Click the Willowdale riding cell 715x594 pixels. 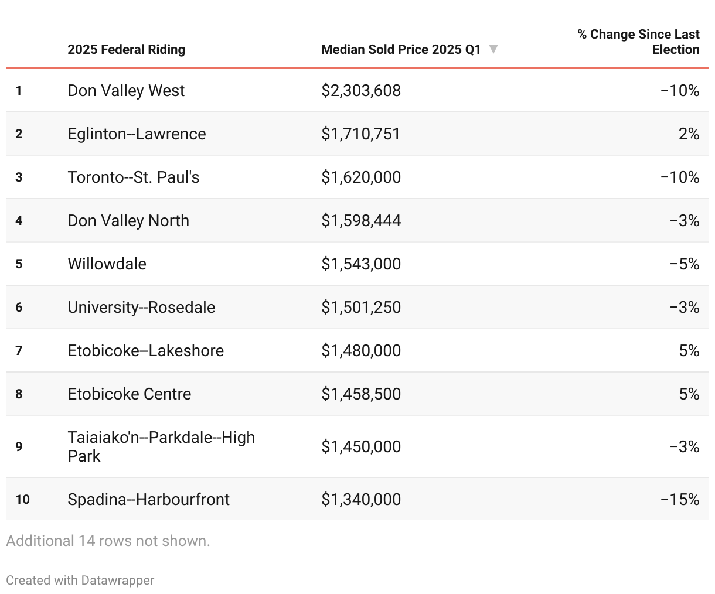pyautogui.click(x=107, y=264)
